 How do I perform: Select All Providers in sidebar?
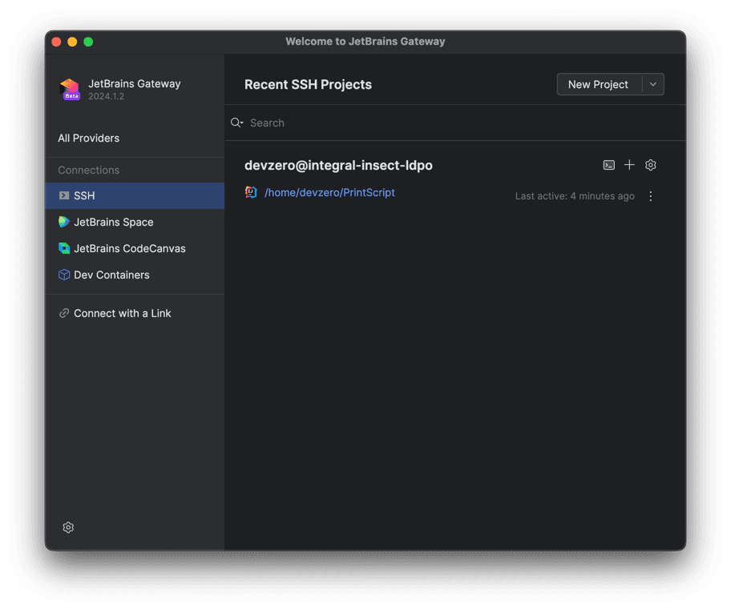coord(89,138)
